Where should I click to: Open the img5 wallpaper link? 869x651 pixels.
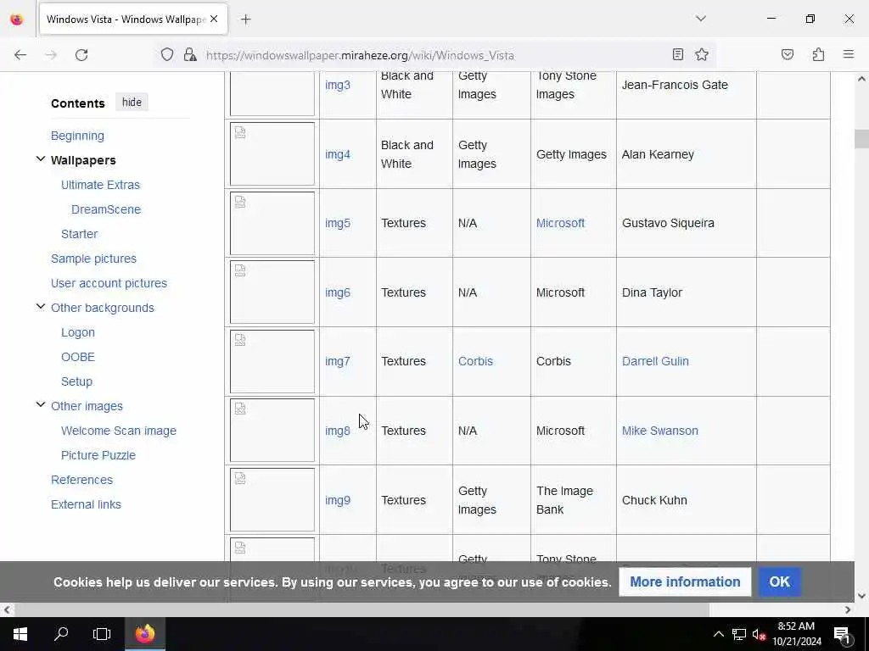point(338,223)
